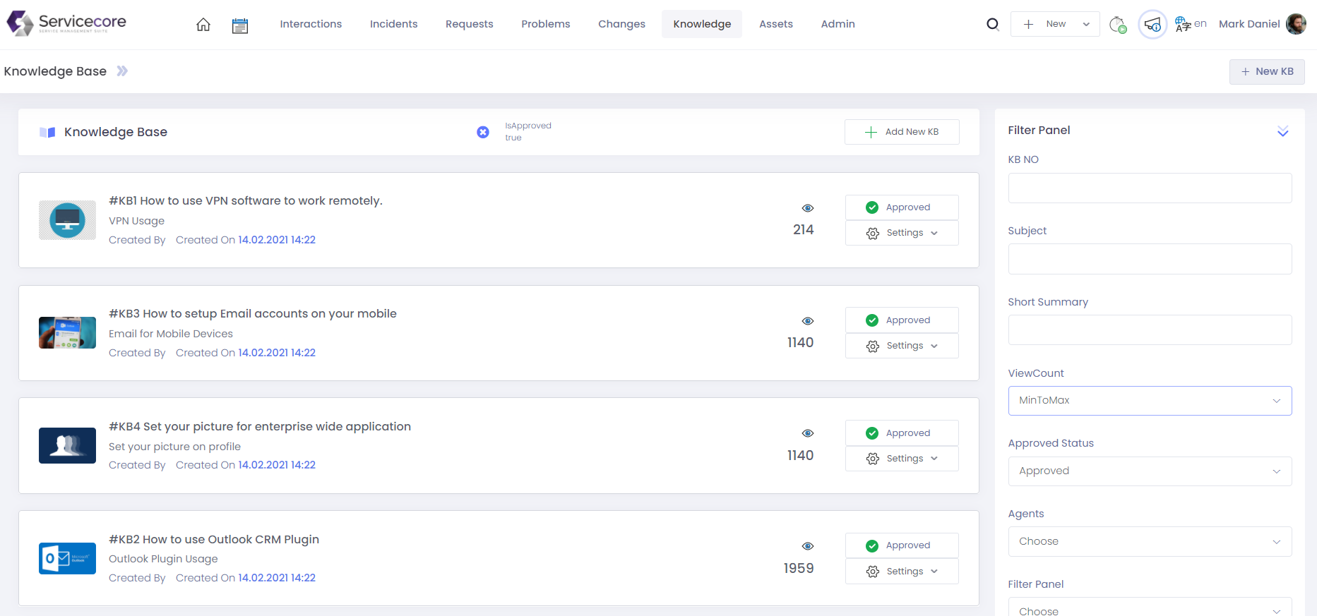
Task: Click the search magnifier icon
Action: (x=992, y=25)
